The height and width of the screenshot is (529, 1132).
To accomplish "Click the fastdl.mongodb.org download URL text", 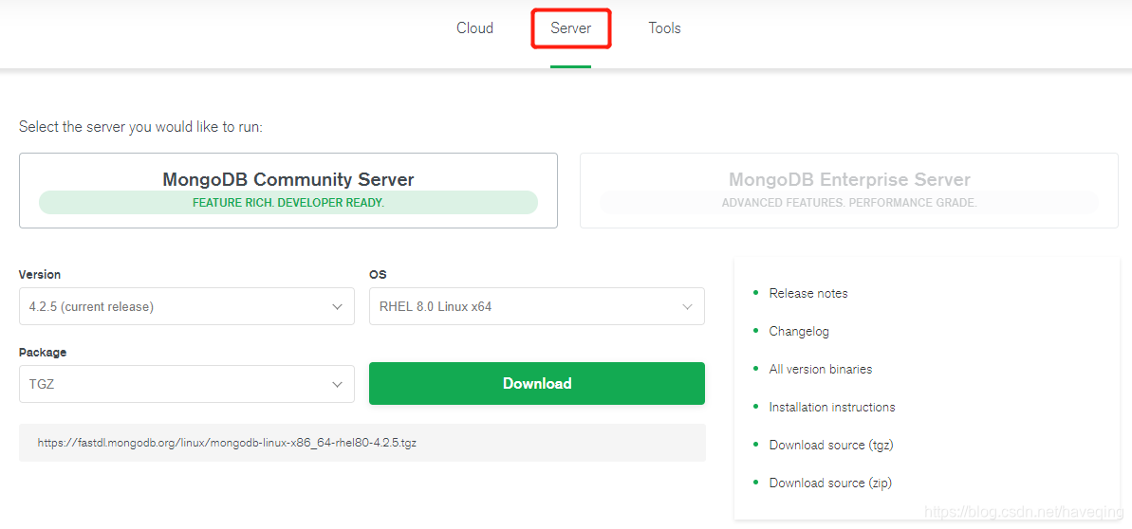I will click(x=227, y=443).
